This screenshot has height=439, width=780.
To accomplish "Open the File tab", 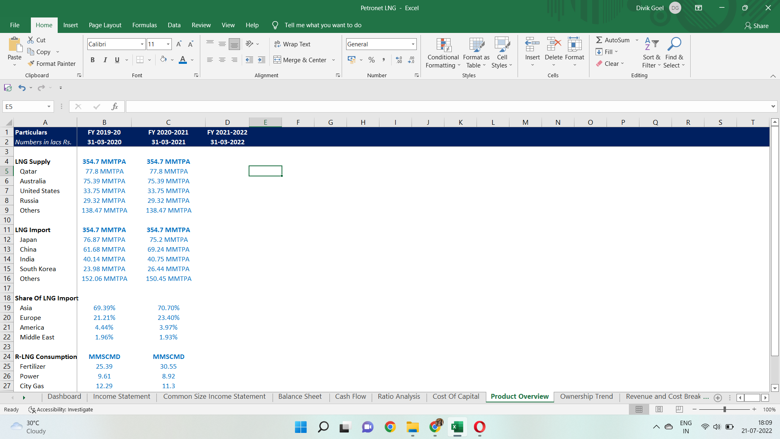I will (x=15, y=25).
